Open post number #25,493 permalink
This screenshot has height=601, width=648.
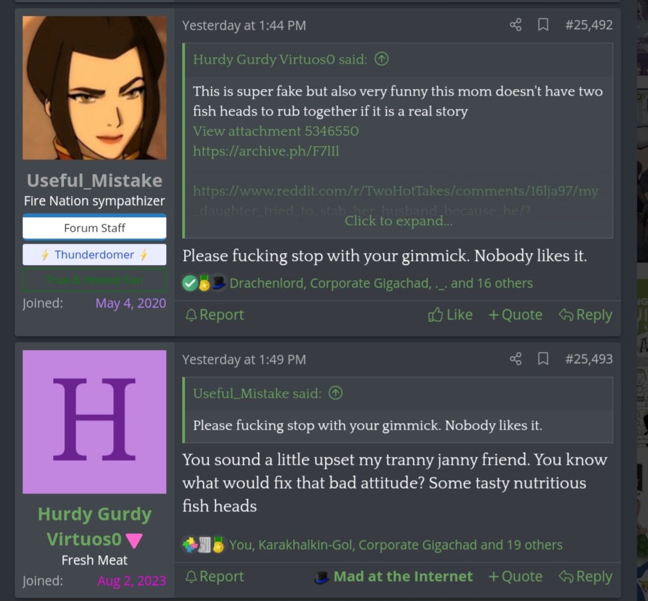[589, 359]
